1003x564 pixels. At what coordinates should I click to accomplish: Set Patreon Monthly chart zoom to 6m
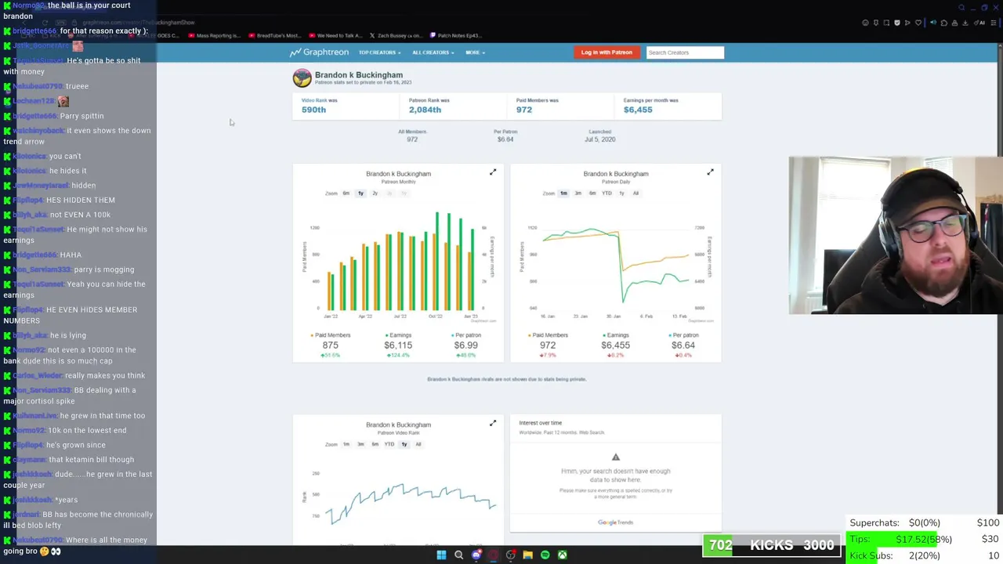tap(346, 193)
